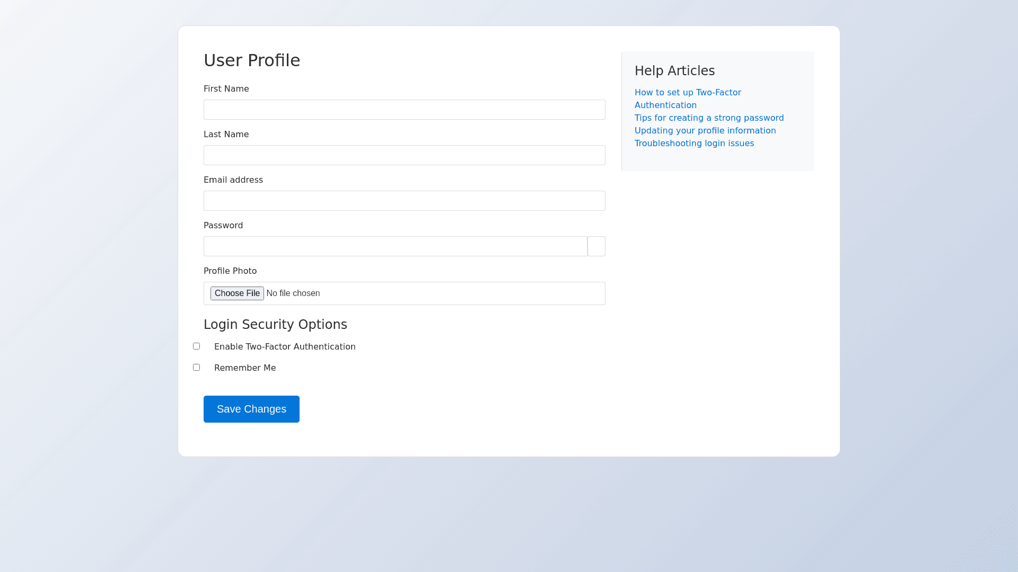
Task: Click the Password label
Action: (x=223, y=226)
